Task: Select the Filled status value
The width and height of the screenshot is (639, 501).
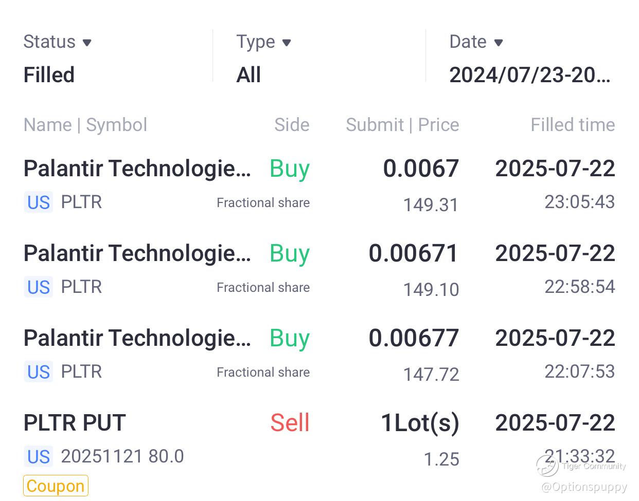Action: click(49, 75)
